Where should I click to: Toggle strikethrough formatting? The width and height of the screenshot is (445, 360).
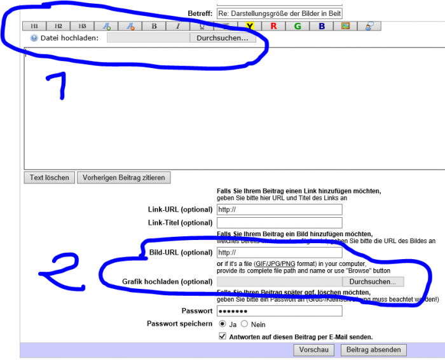[x=226, y=26]
